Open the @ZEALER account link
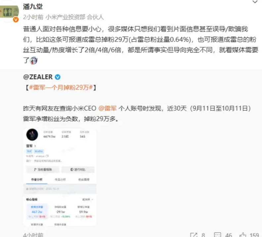Screen dimensions: 262x237 pos(38,77)
